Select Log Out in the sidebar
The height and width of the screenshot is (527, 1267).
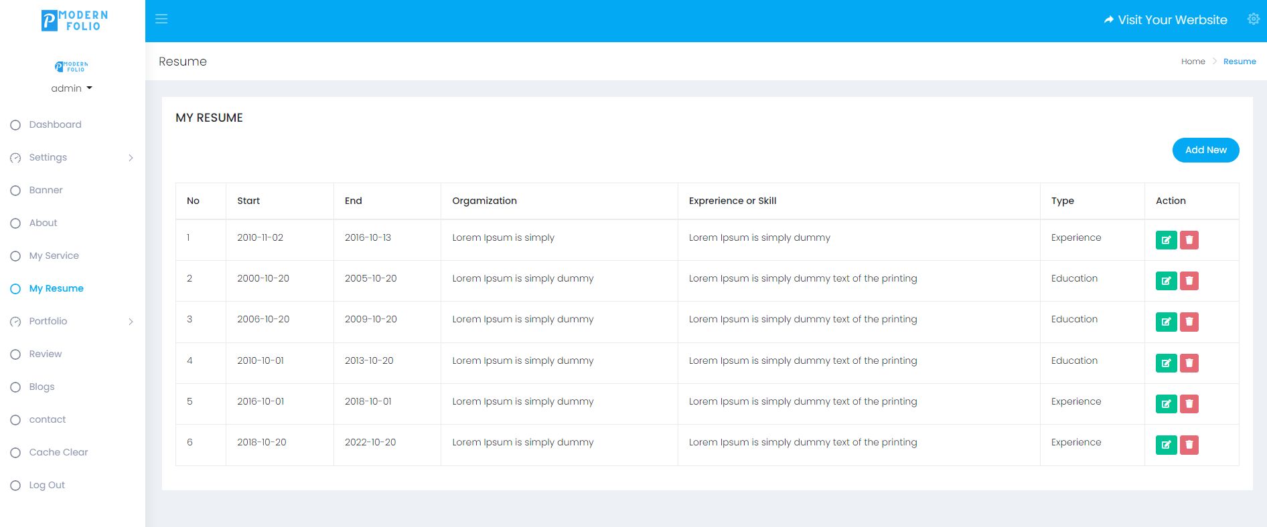pyautogui.click(x=47, y=486)
